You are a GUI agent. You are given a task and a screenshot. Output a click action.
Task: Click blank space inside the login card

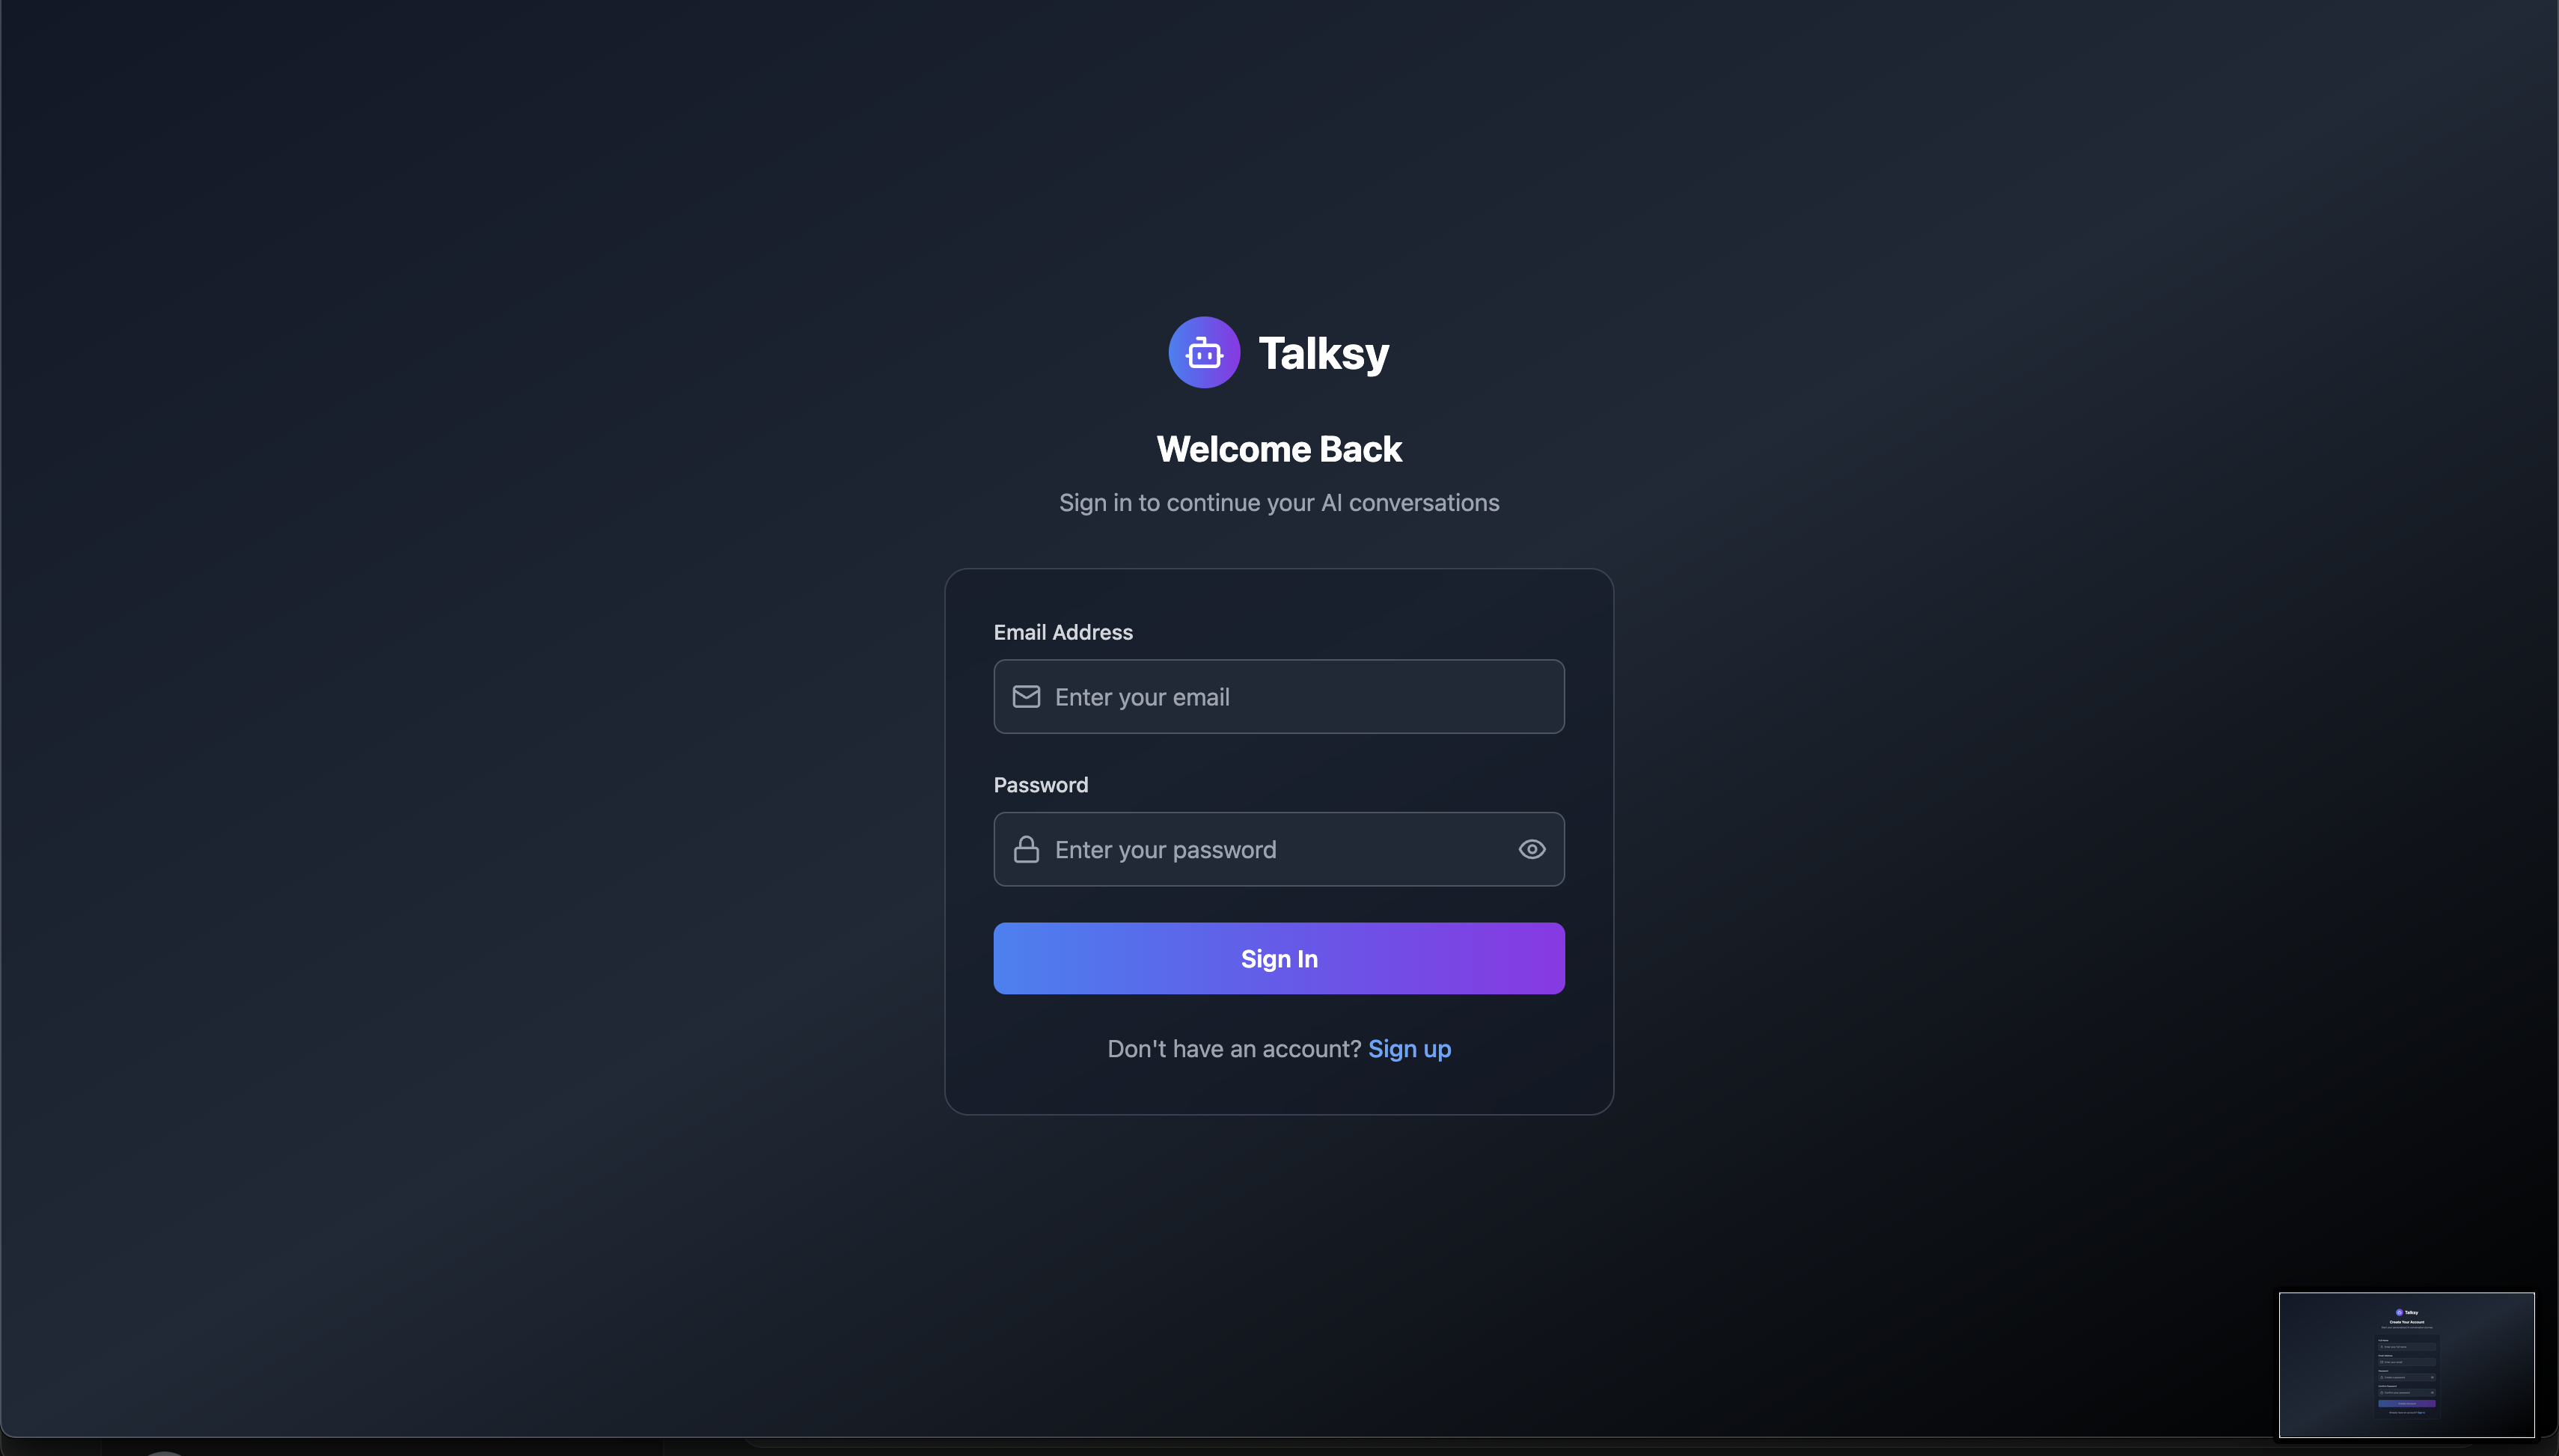(1279, 1090)
